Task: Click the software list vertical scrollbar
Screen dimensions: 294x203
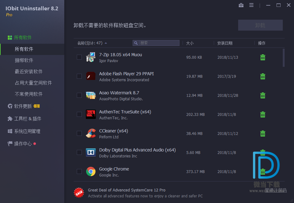Action: click(283, 57)
